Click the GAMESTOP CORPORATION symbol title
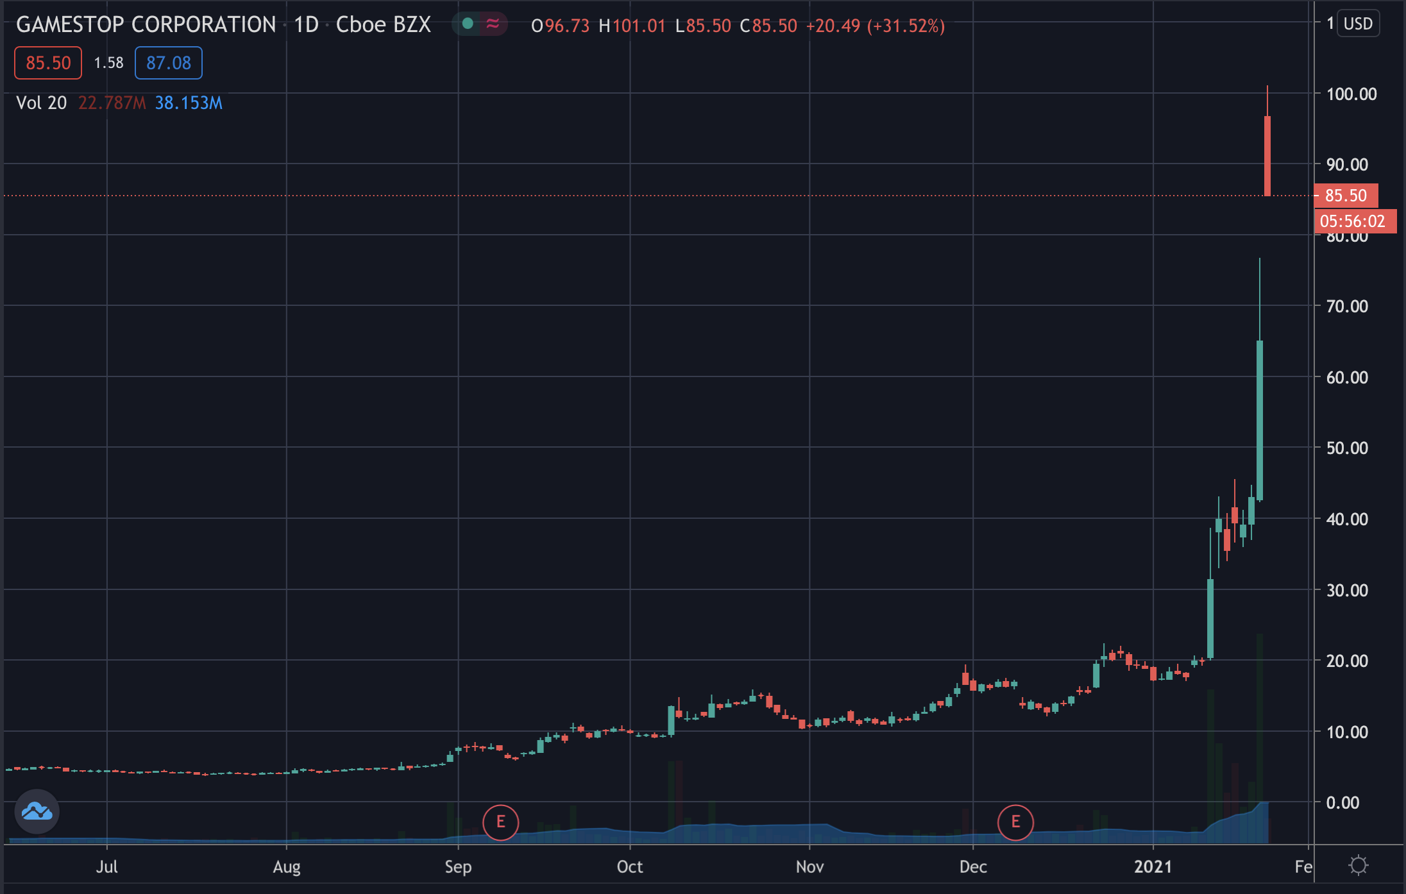1406x894 pixels. [x=146, y=24]
